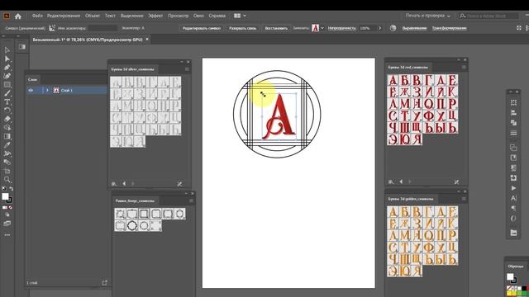Image resolution: width=529 pixels, height=297 pixels.
Task: Open symbol libraries menu in silver letters panel
Action: (114, 183)
